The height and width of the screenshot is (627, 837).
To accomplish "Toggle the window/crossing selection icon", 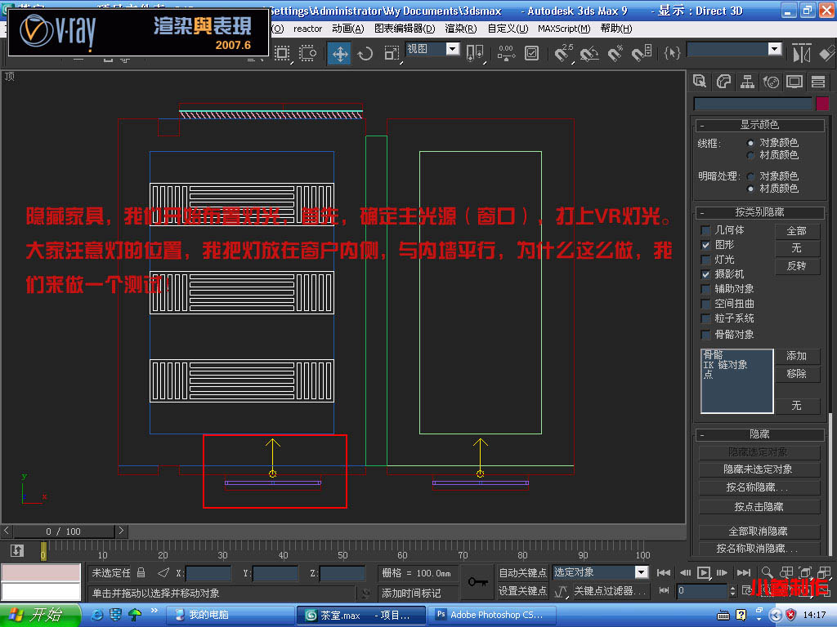I will (x=307, y=53).
